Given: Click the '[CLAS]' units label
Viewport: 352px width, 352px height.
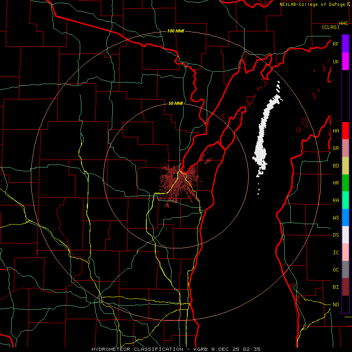Looking at the screenshot, I should (330, 27).
